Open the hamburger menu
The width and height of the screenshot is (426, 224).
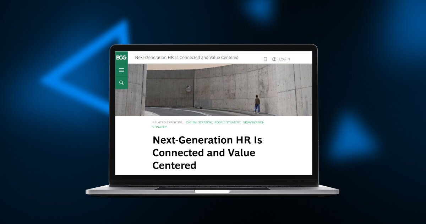tap(121, 70)
